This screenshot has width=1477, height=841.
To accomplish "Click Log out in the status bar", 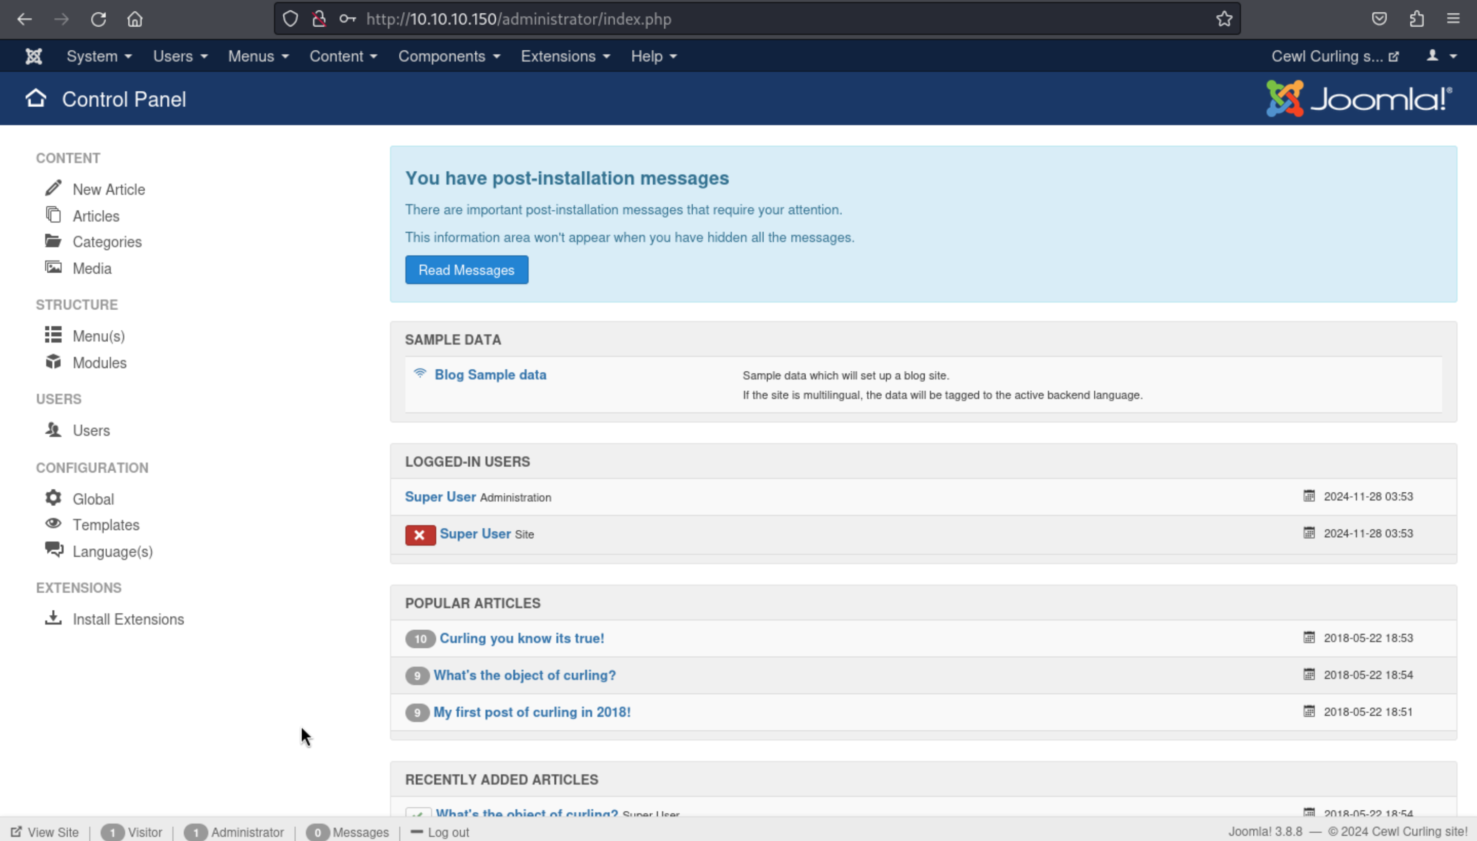I will (440, 832).
